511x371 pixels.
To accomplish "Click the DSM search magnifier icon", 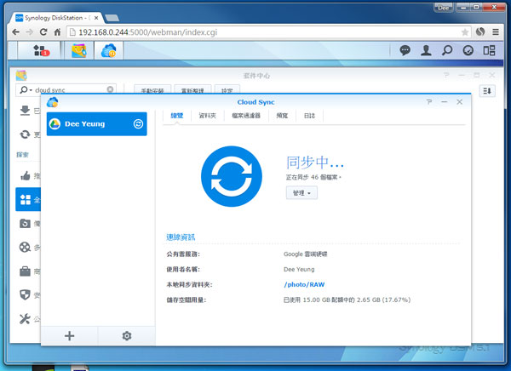I will pyautogui.click(x=447, y=51).
